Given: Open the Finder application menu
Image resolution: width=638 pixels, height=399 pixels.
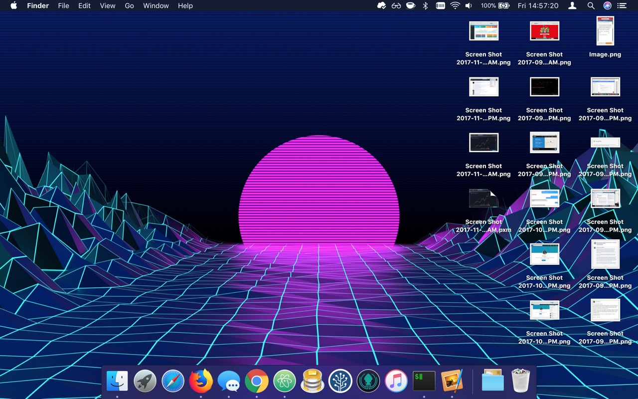Looking at the screenshot, I should (x=38, y=6).
